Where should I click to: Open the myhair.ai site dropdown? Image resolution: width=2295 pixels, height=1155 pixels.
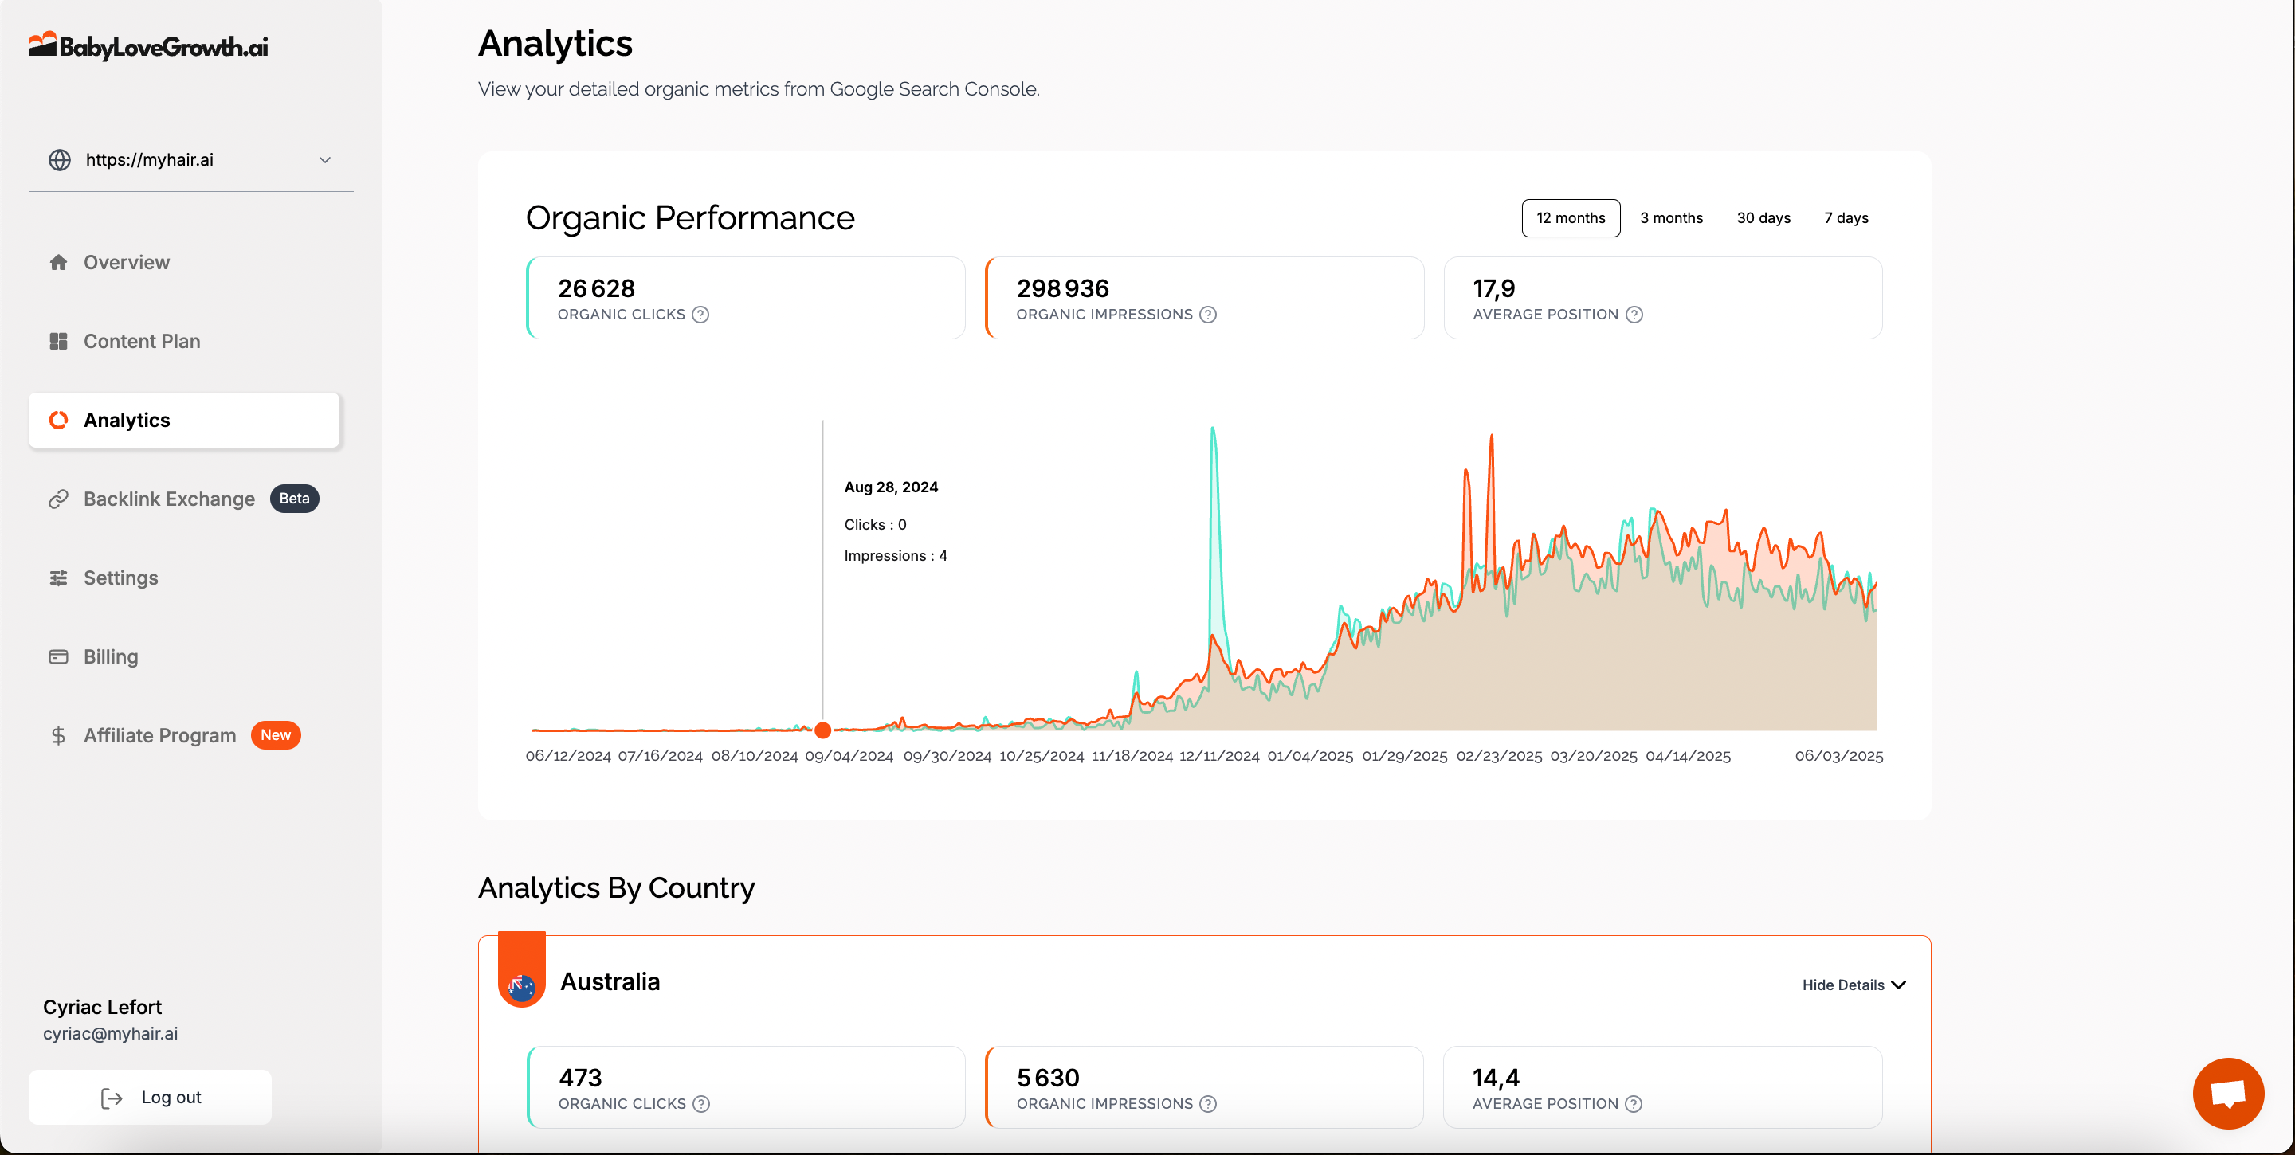pos(190,160)
